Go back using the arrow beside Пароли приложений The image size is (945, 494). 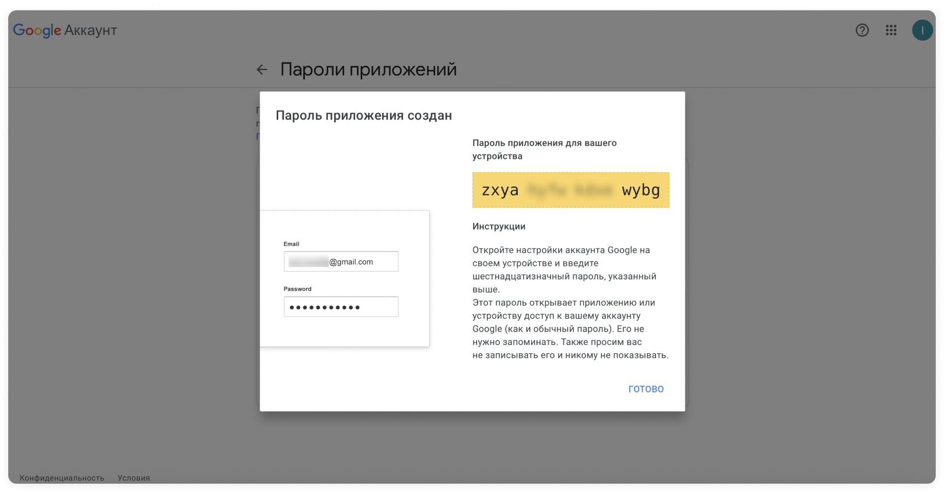tap(262, 70)
